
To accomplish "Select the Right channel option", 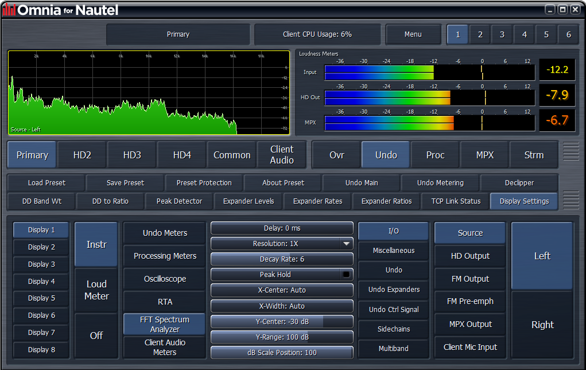I will pyautogui.click(x=542, y=325).
